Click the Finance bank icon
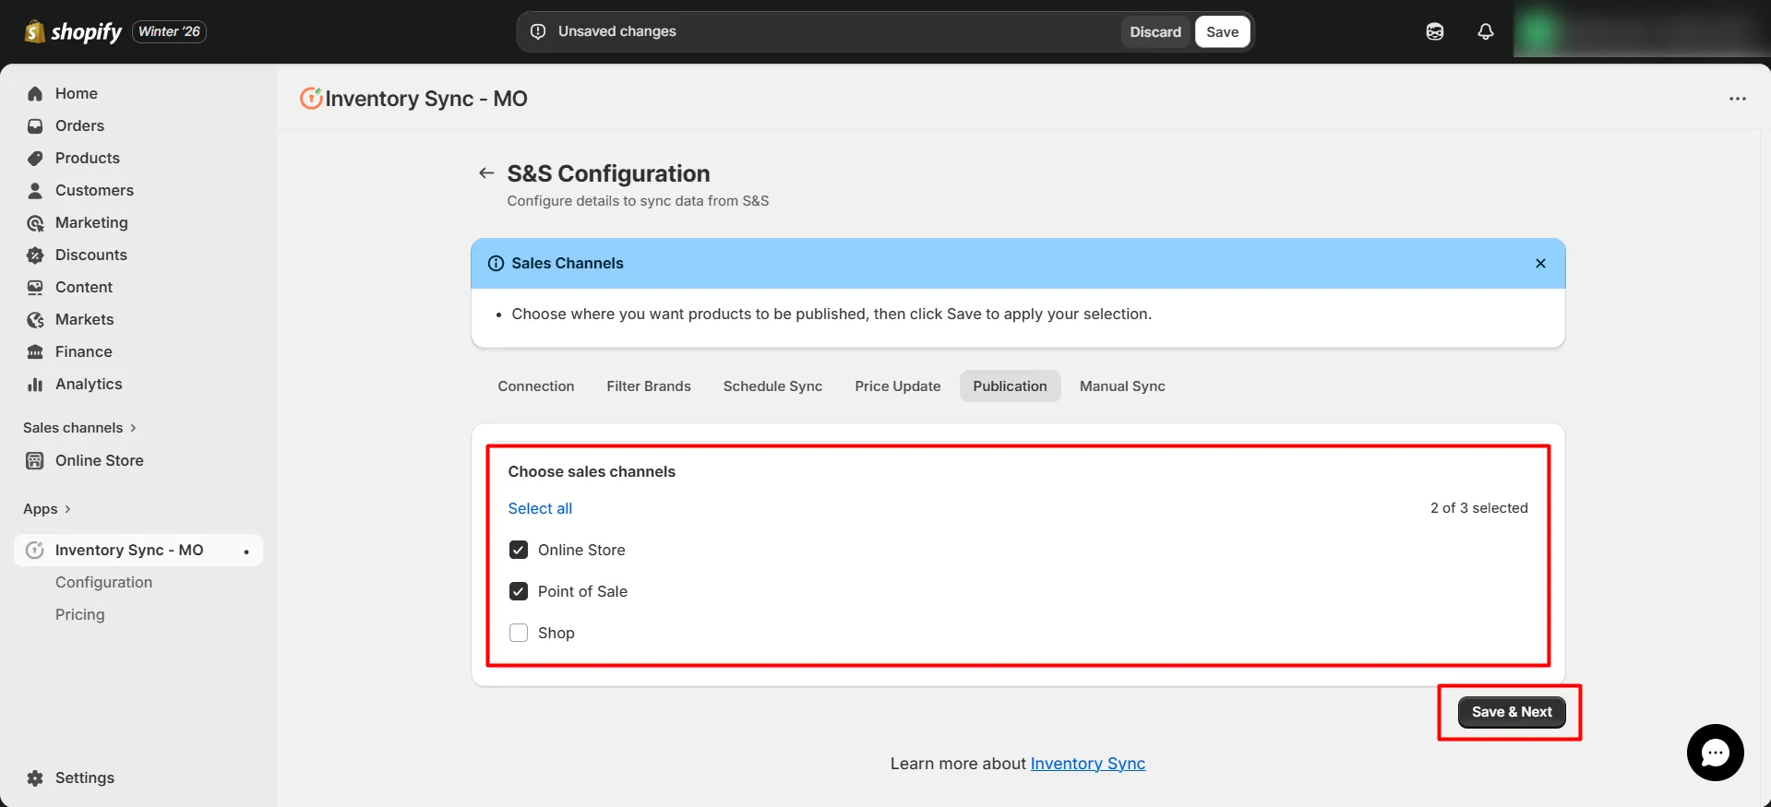 tap(35, 351)
